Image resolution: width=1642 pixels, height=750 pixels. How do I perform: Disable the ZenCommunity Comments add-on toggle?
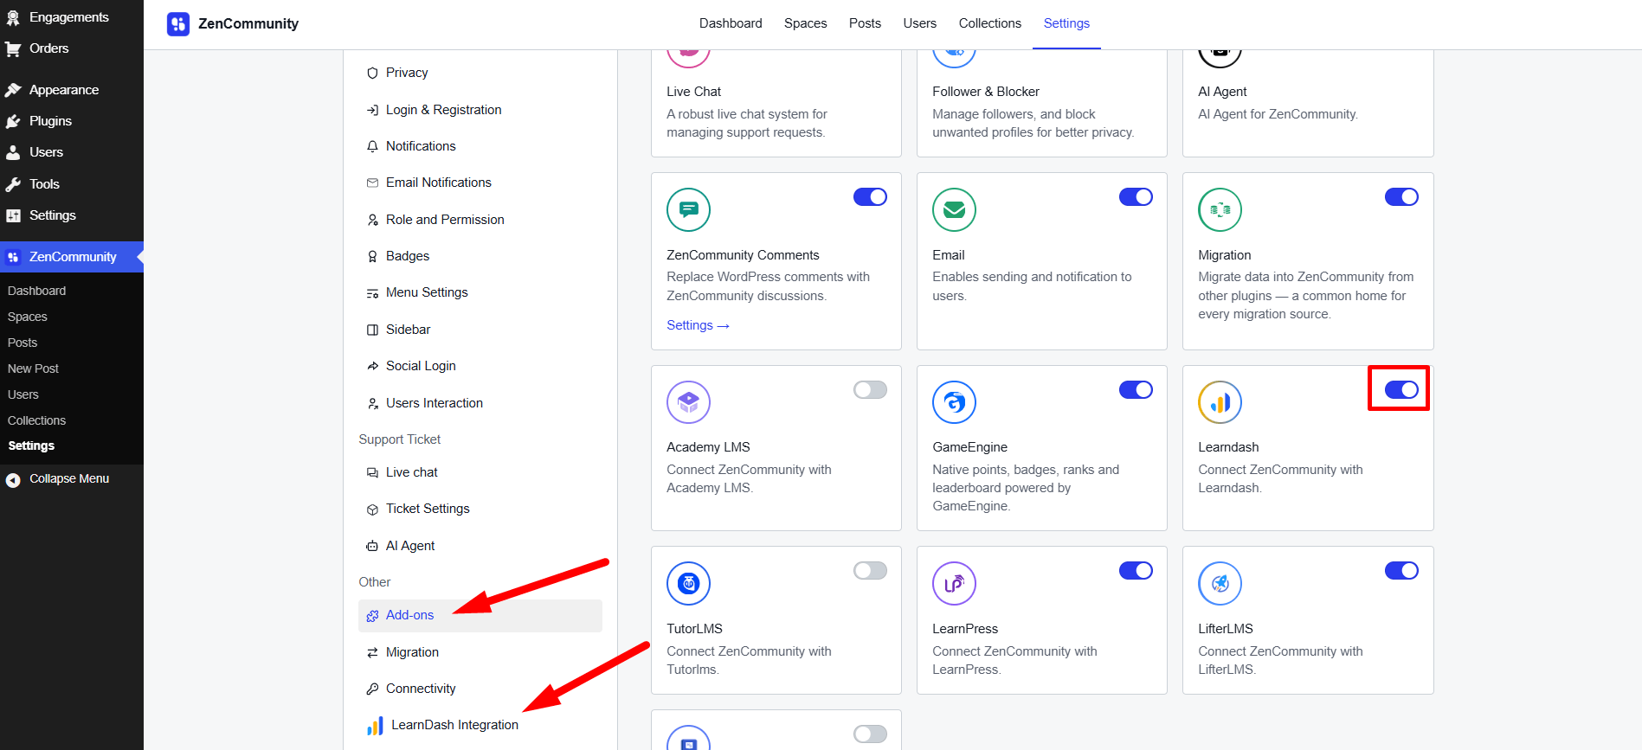tap(870, 197)
